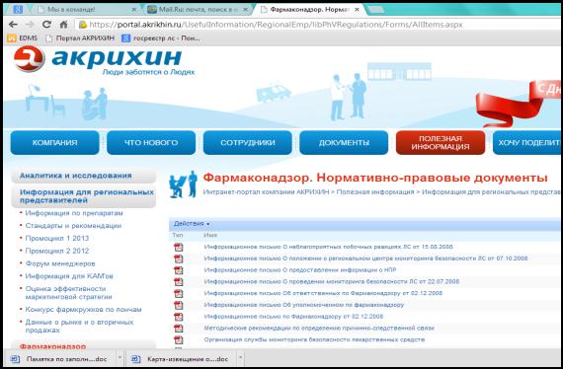Open downloaded file Карта-извещение о...doc
Viewport: 563px width, 369px height.
coord(181,359)
